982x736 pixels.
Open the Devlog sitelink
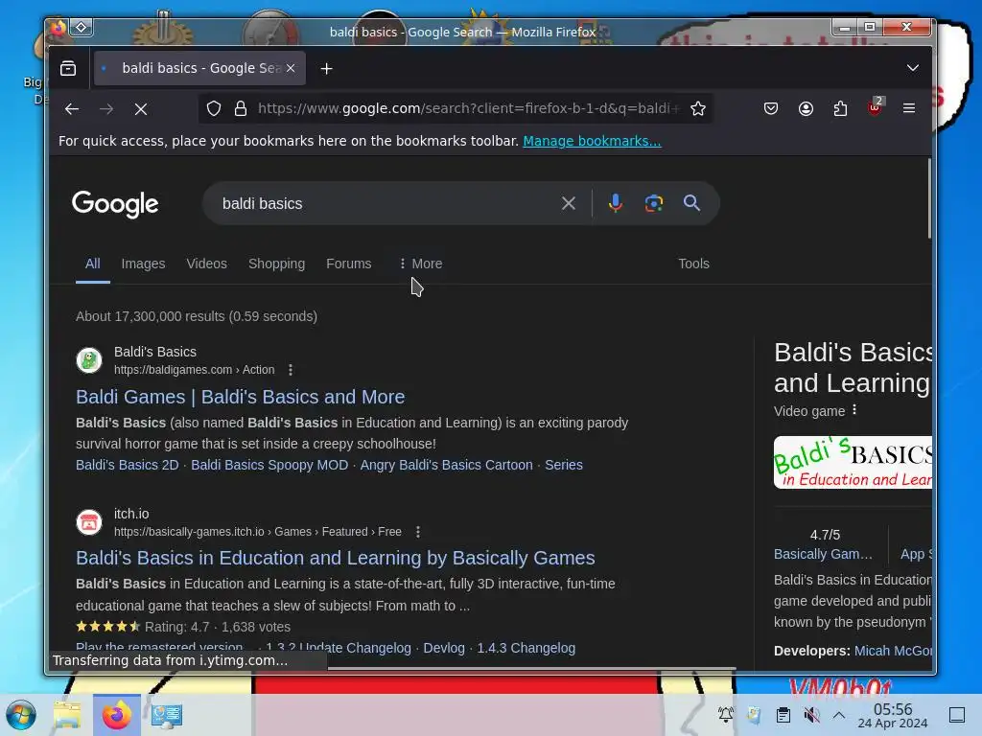pos(444,648)
